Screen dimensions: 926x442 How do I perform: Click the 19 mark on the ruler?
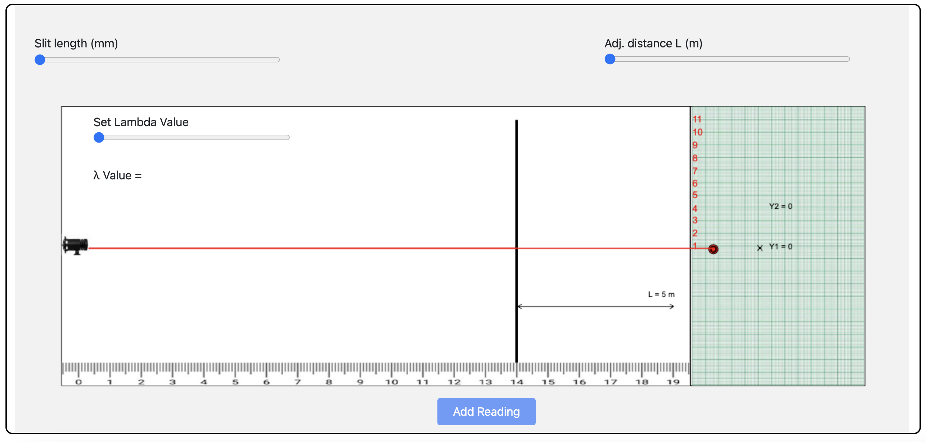tap(673, 382)
